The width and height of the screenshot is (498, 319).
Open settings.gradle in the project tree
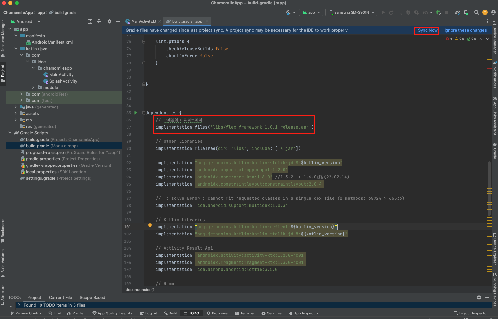tap(41, 178)
